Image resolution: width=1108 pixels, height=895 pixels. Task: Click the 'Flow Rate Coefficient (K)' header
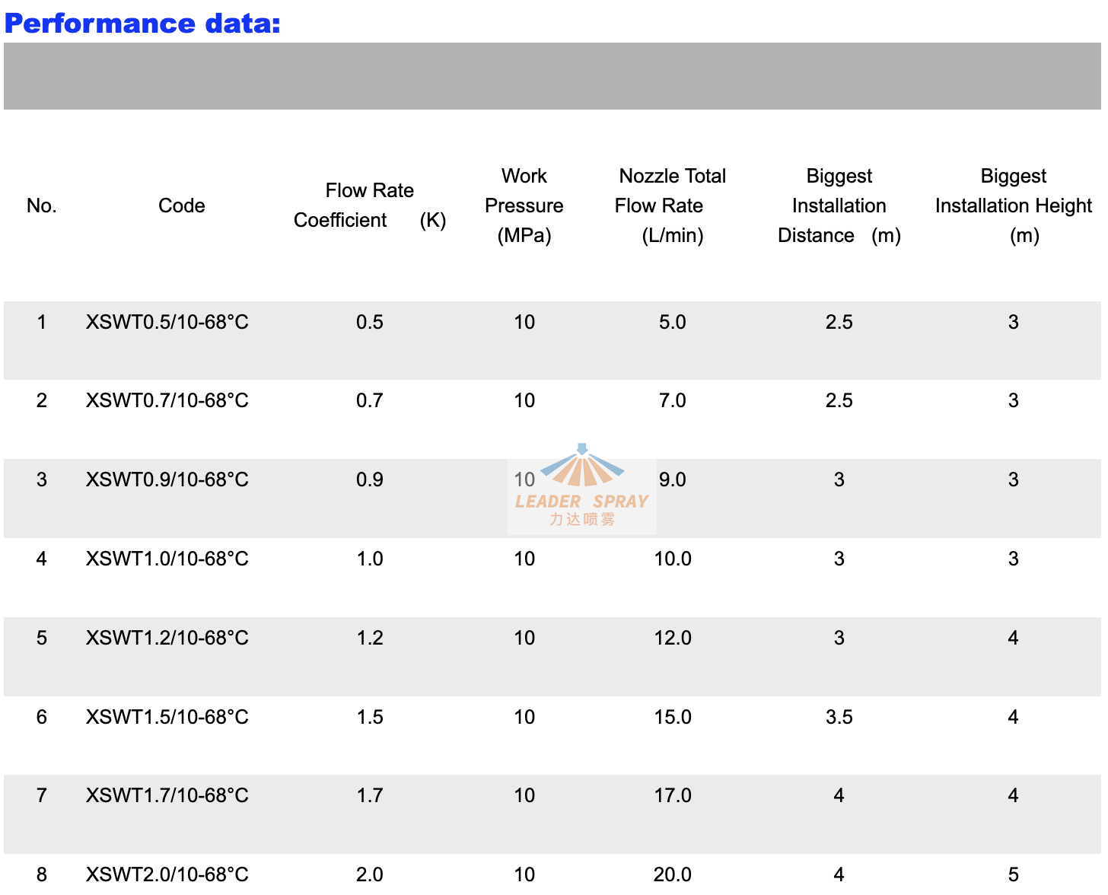pyautogui.click(x=370, y=205)
